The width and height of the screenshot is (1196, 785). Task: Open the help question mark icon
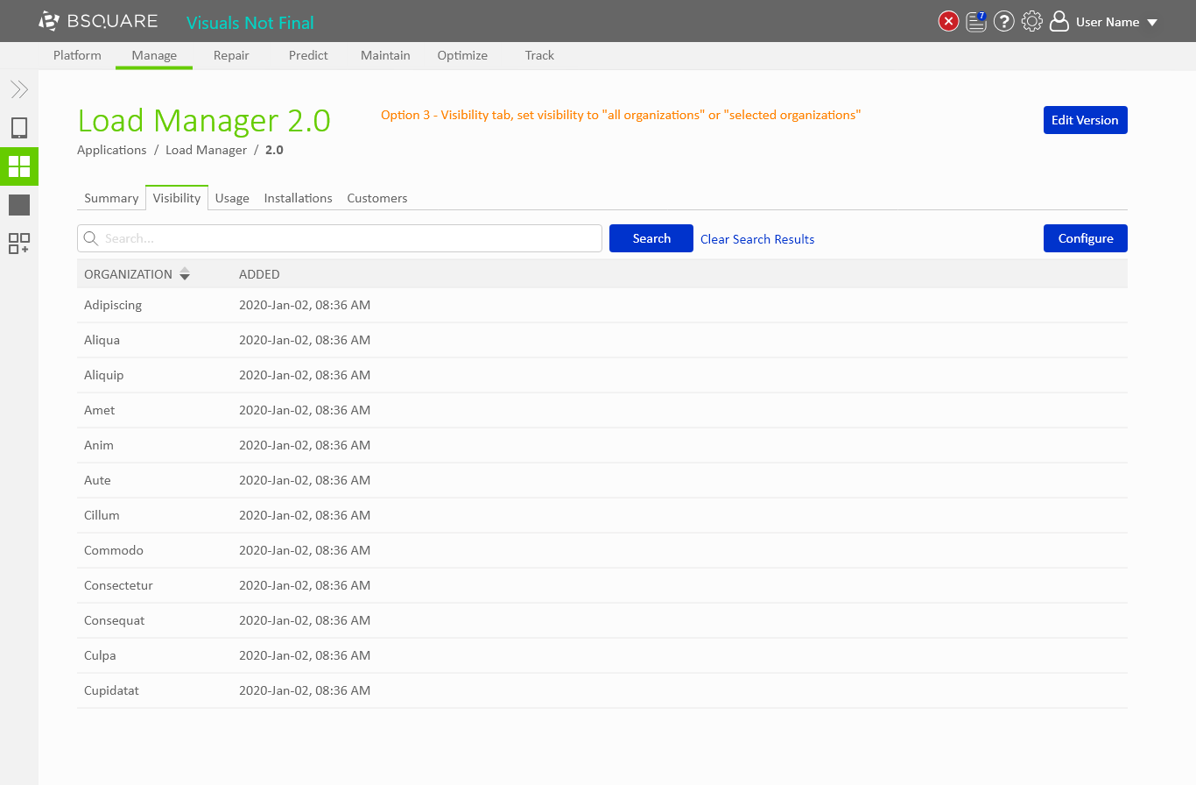[1004, 22]
